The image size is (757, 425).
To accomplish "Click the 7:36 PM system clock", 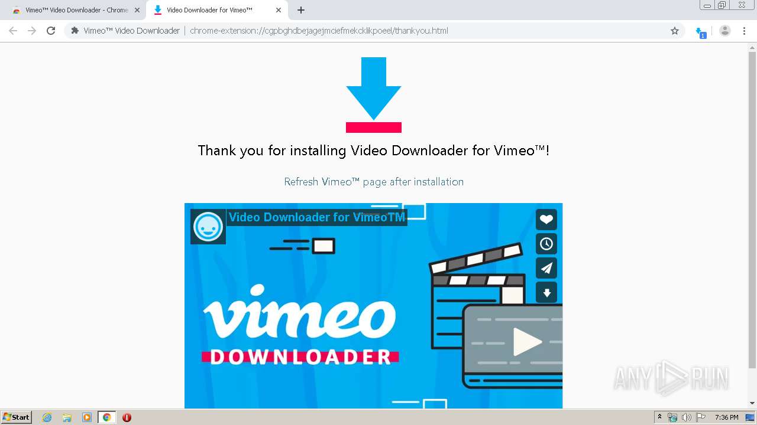I will coord(726,417).
